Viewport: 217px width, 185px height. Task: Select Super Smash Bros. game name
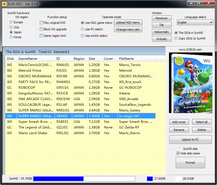pyautogui.click(x=35, y=122)
